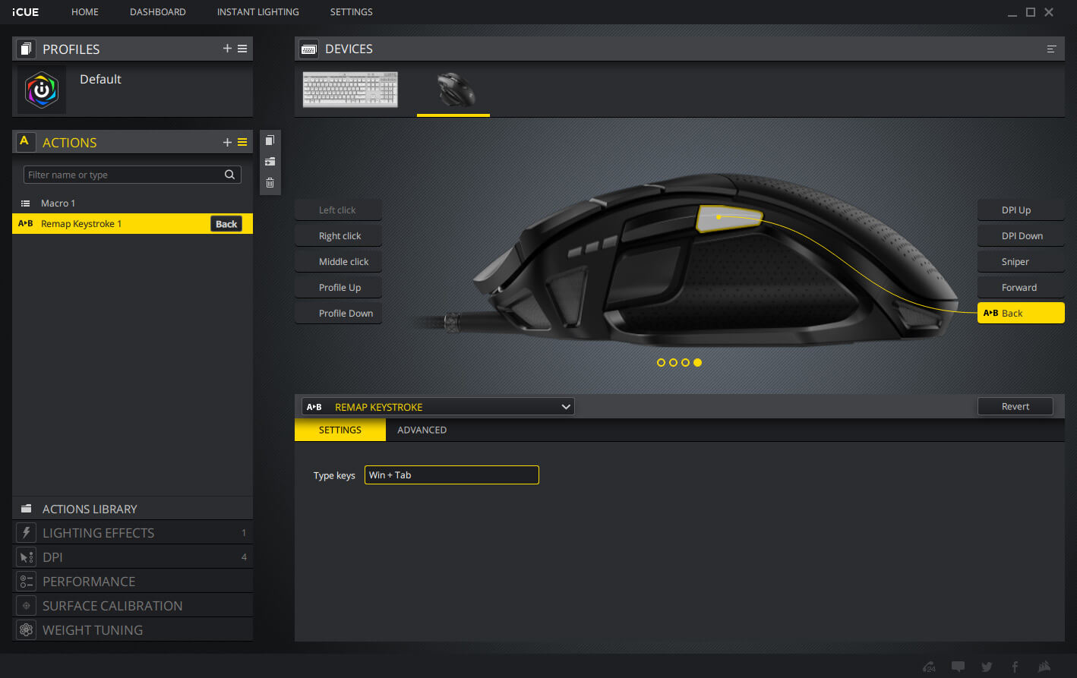
Task: Select the keyboard device thumbnail
Action: (350, 90)
